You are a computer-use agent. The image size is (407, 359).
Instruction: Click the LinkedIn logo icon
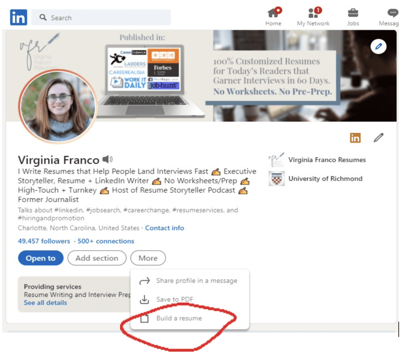pyautogui.click(x=18, y=17)
